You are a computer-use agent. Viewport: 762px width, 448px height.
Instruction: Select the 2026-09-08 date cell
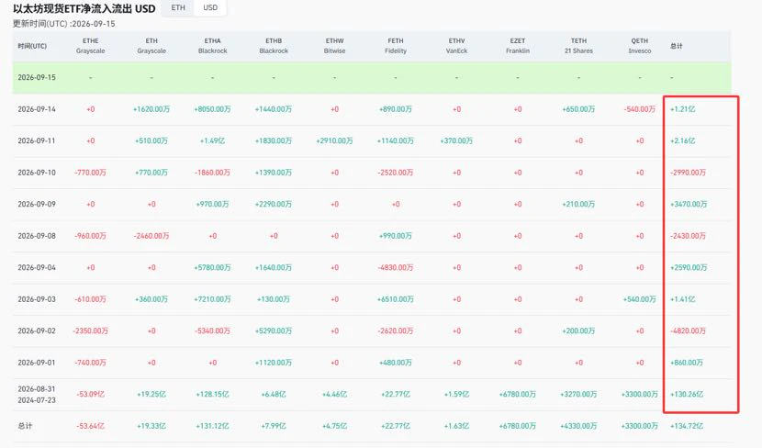tap(37, 236)
